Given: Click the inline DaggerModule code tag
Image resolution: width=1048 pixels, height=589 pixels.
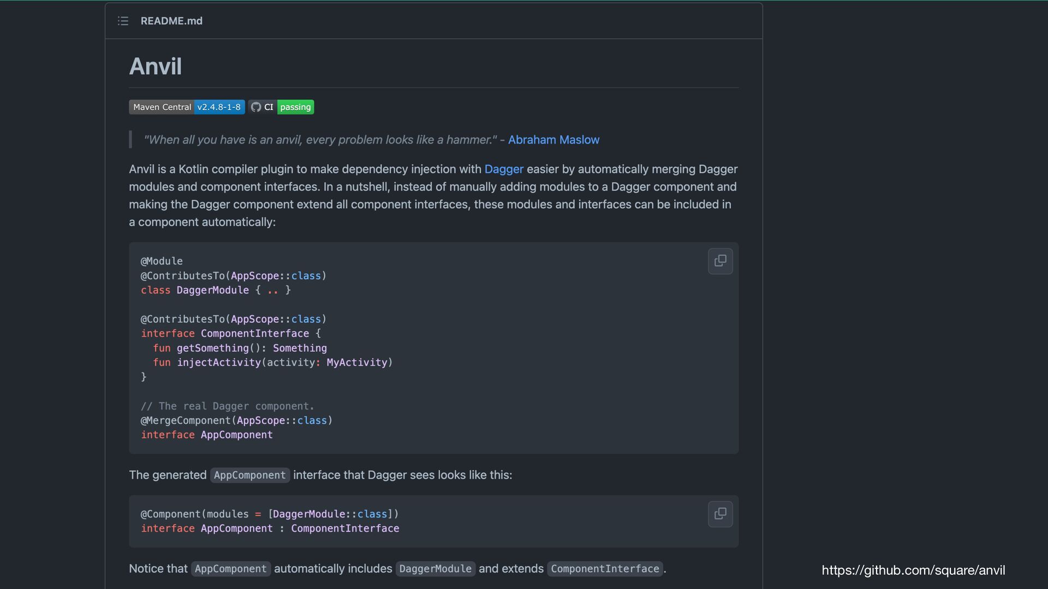Looking at the screenshot, I should [x=435, y=569].
